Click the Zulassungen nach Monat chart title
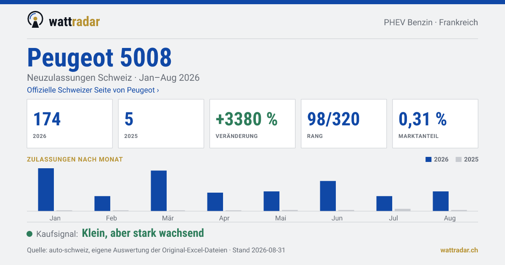 point(75,159)
